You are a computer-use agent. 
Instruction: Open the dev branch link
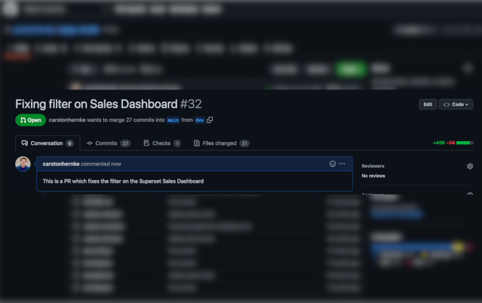click(x=200, y=120)
